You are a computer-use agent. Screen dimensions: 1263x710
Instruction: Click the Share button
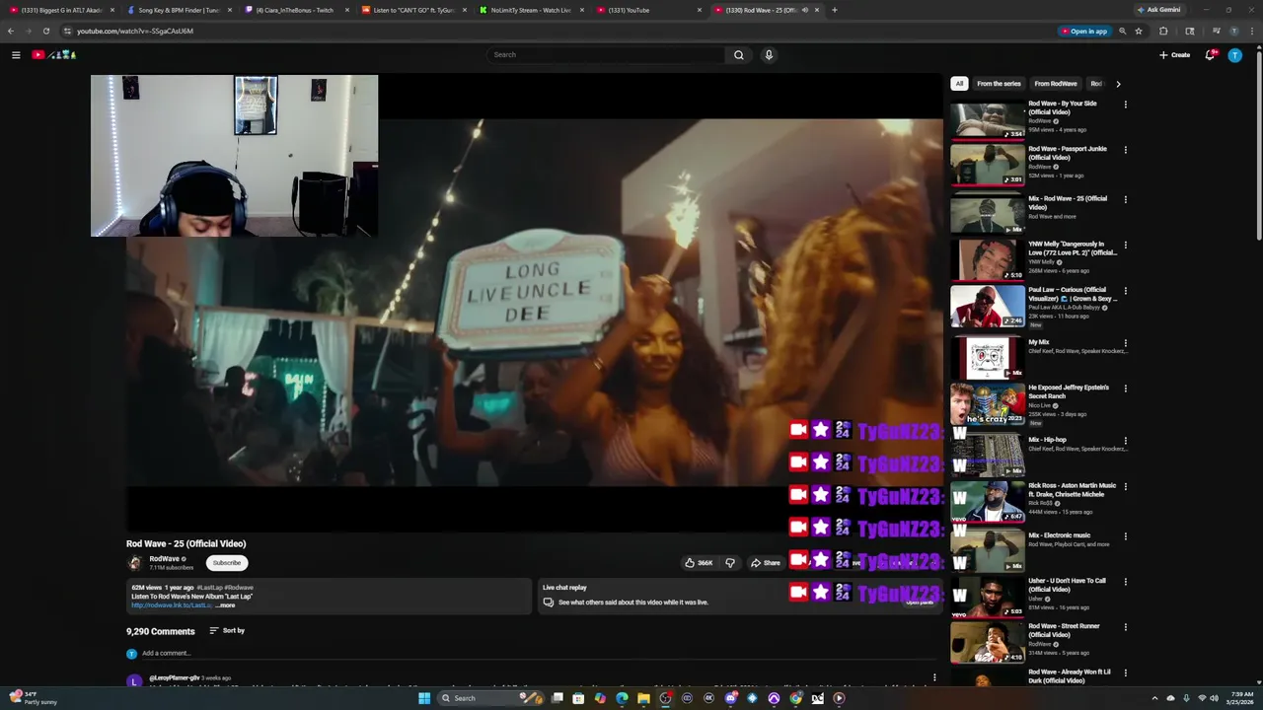[765, 563]
